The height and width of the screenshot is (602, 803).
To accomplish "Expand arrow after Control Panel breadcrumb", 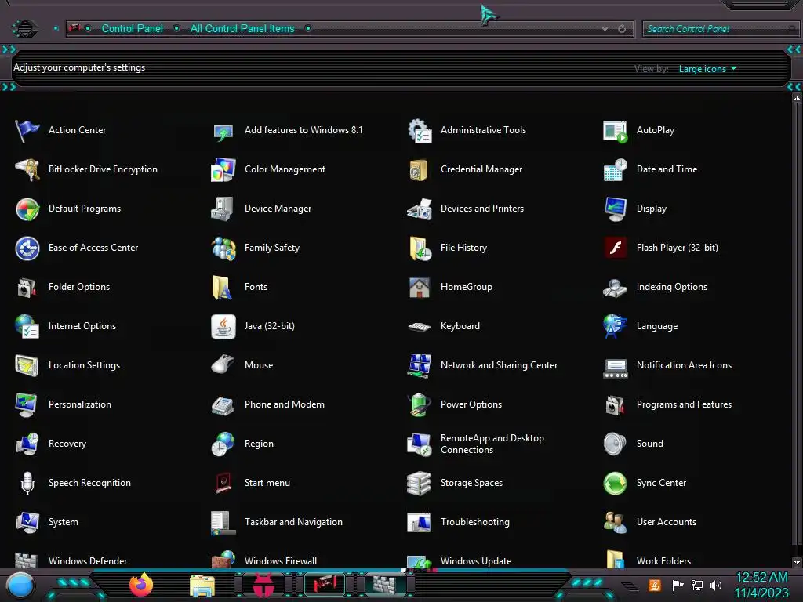I will pos(176,28).
